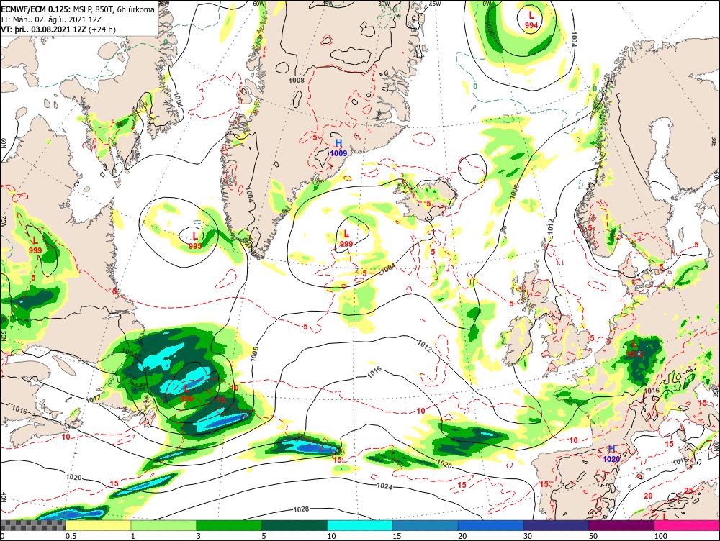
Task: Click the L 994 low pressure label
Action: [531, 21]
